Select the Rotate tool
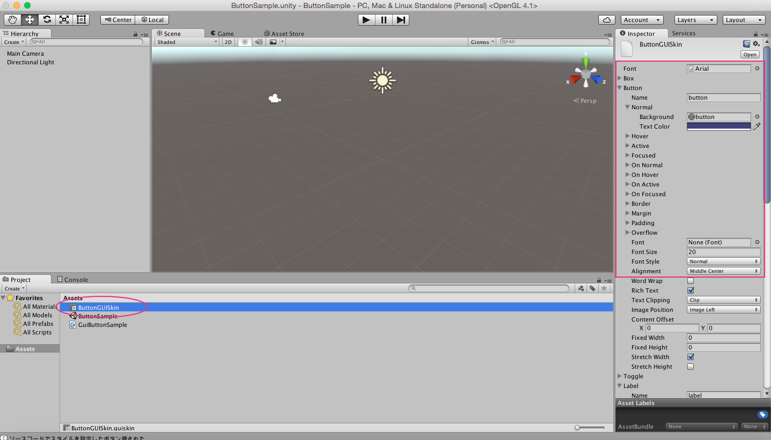Screen dimensions: 771x440 coord(47,19)
